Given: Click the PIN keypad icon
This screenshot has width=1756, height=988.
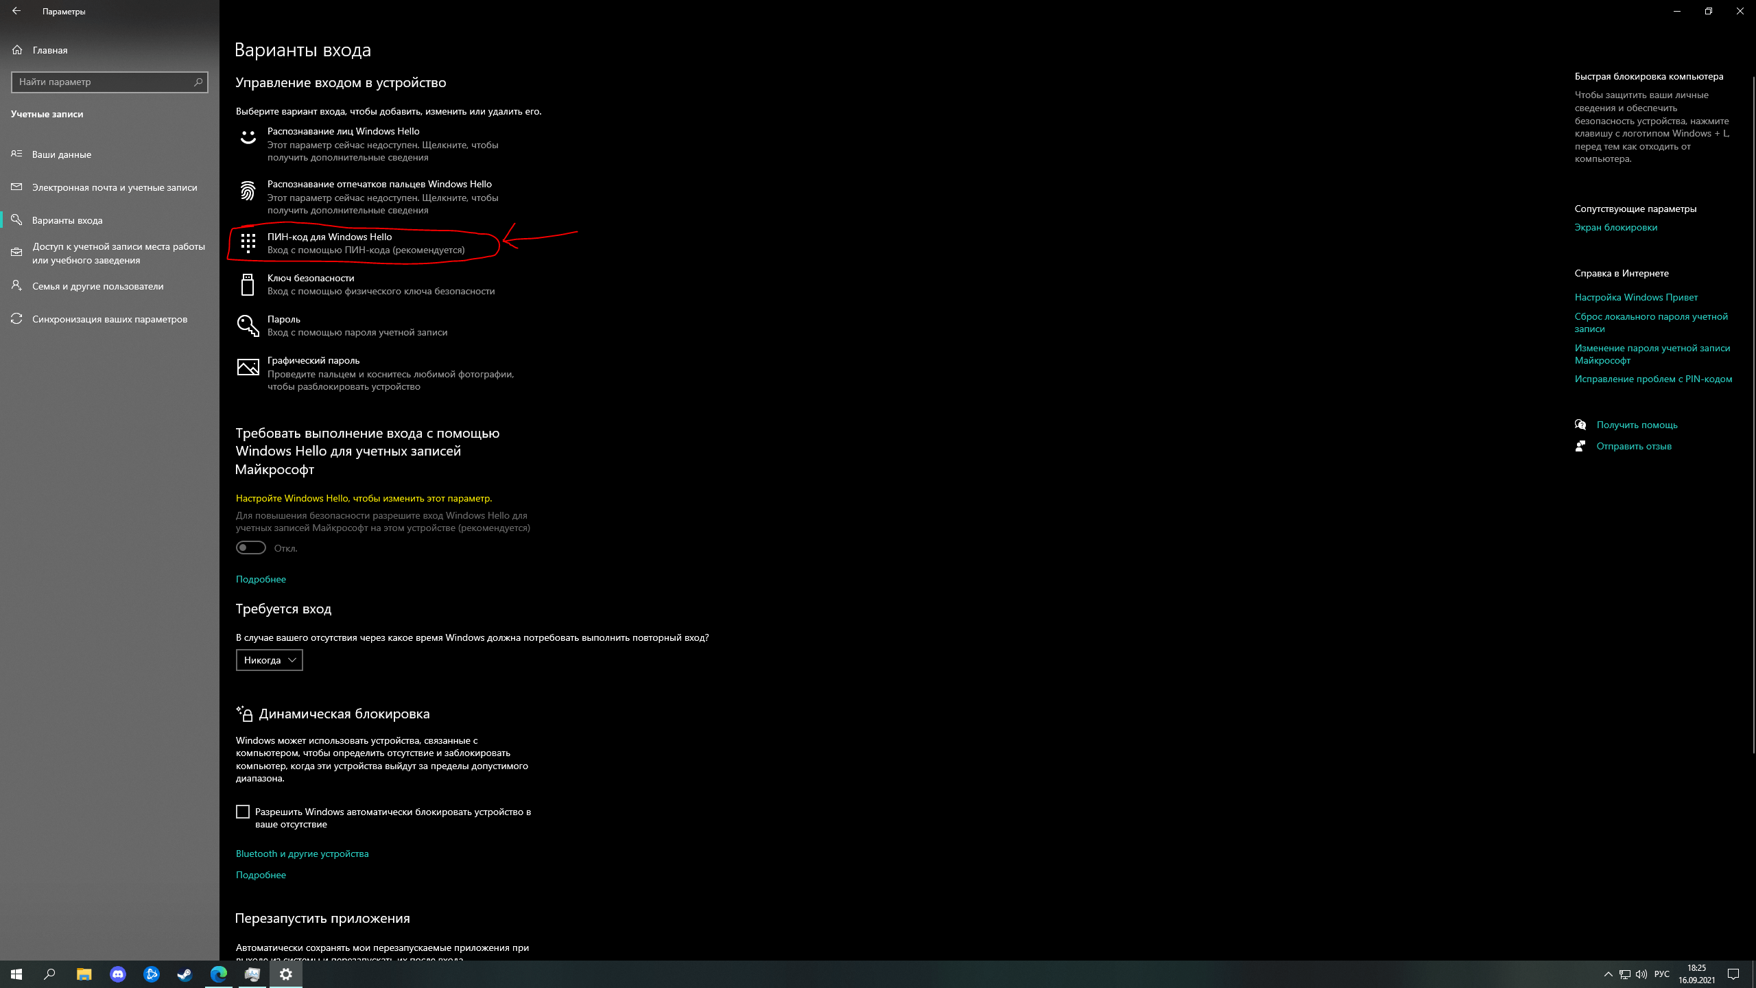Looking at the screenshot, I should [x=248, y=243].
